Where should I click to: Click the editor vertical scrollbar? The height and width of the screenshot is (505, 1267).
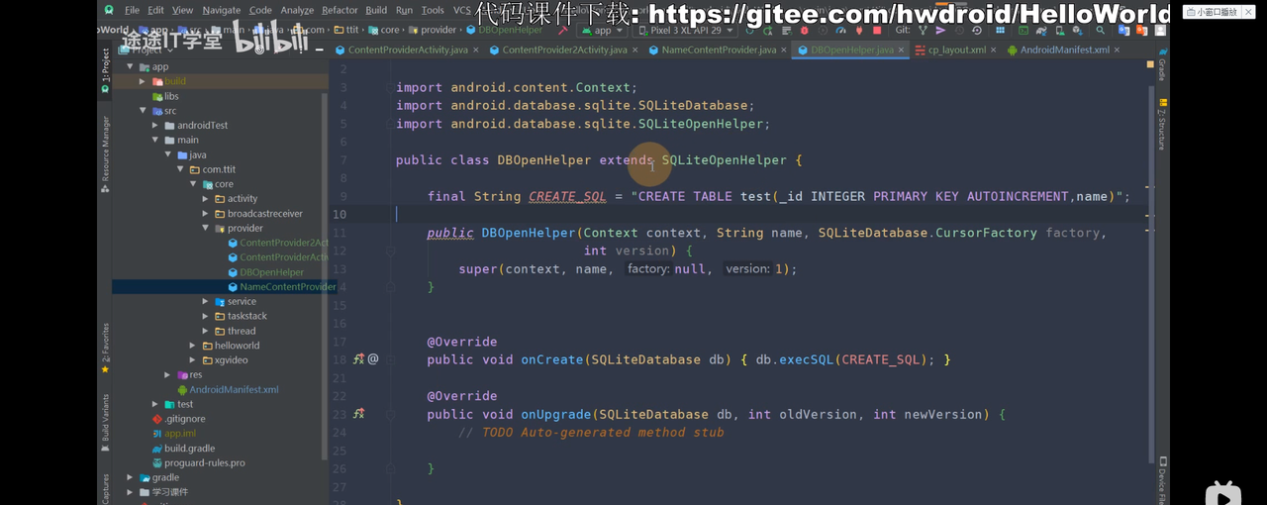(x=1150, y=272)
